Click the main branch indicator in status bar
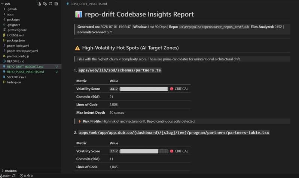 click(x=6, y=176)
